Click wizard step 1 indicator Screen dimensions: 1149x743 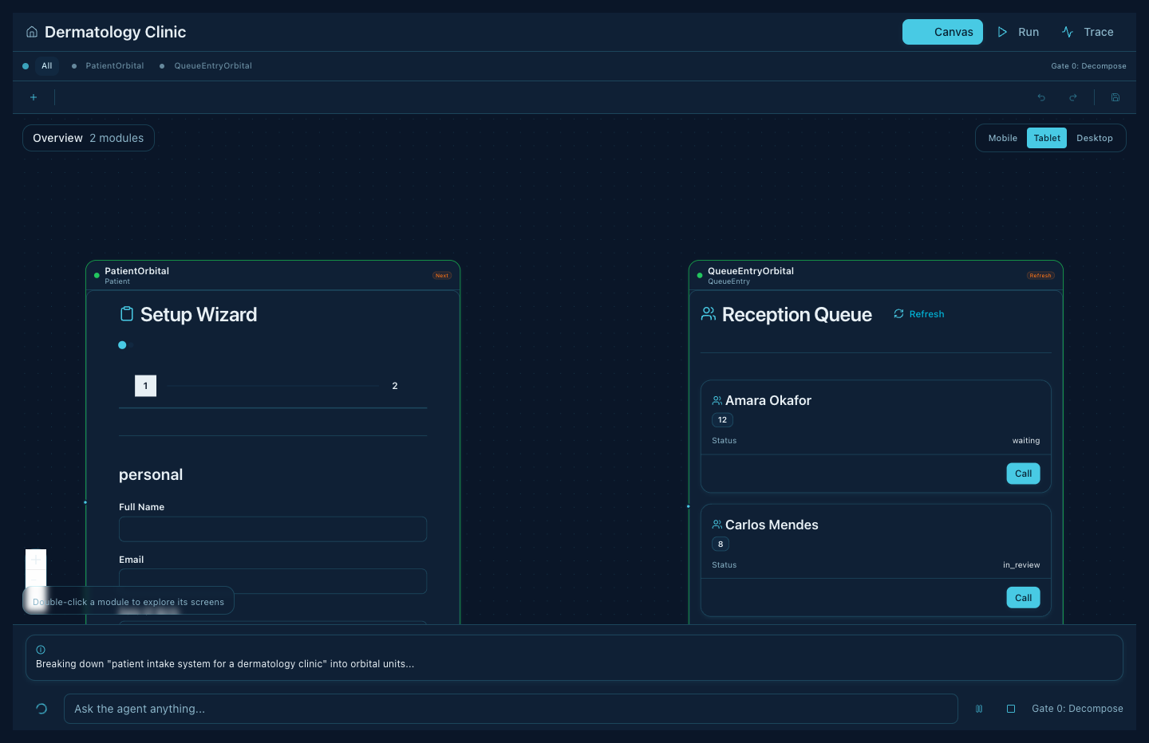(145, 386)
